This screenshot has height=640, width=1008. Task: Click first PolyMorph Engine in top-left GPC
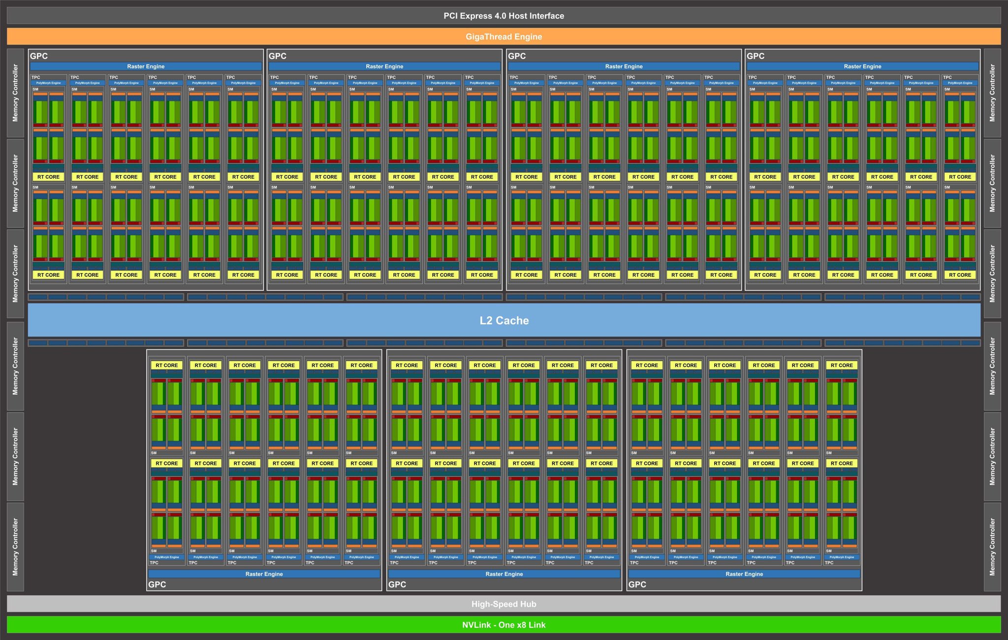pos(48,83)
